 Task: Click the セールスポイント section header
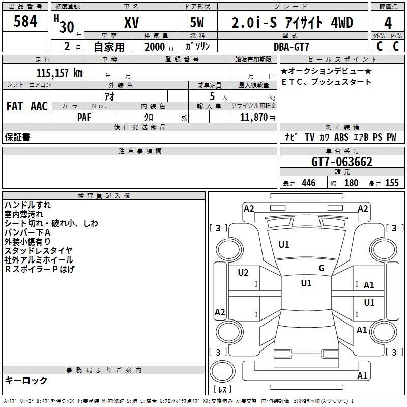(x=342, y=60)
